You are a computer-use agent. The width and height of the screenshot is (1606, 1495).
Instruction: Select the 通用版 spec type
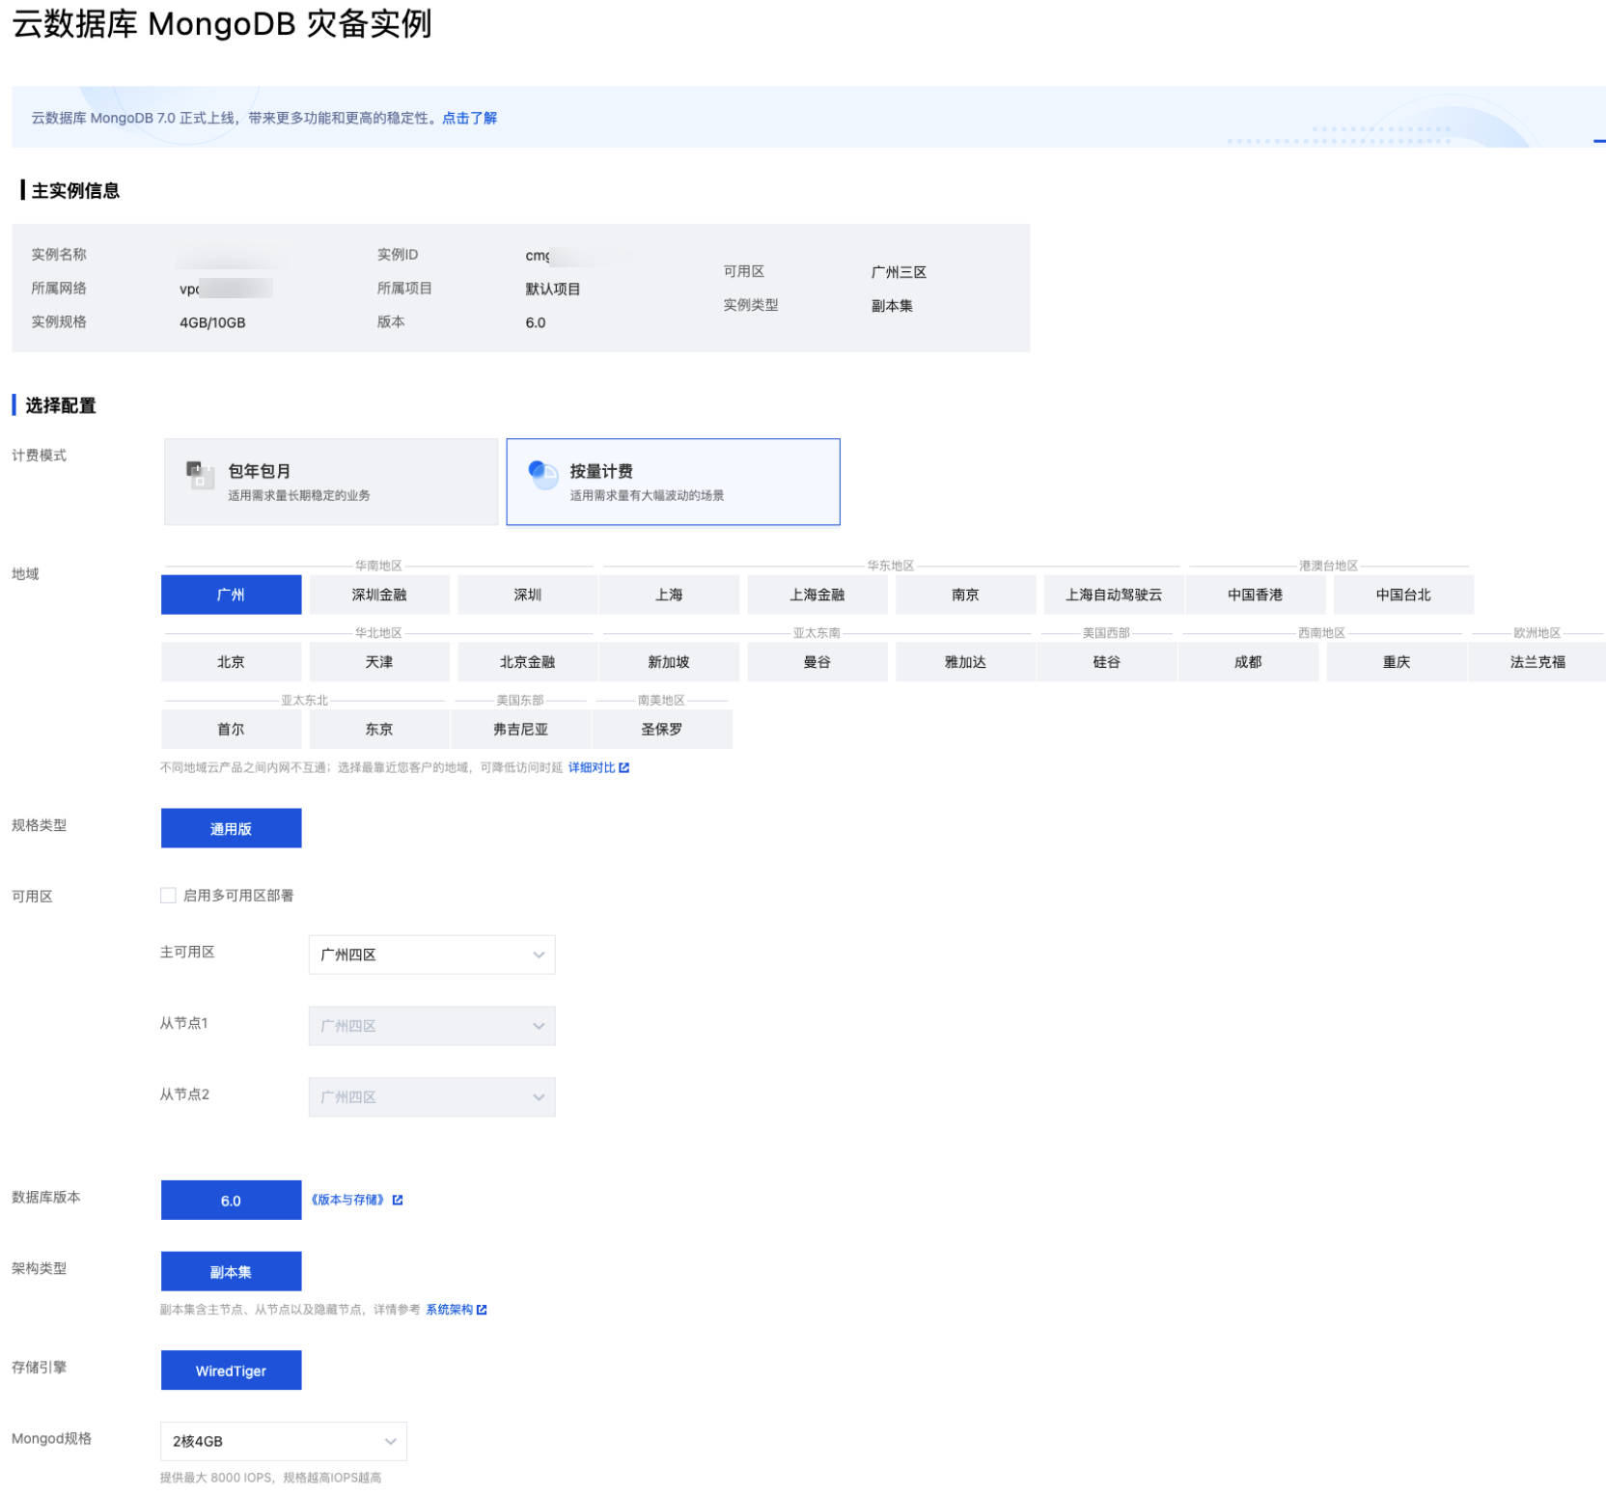(231, 828)
